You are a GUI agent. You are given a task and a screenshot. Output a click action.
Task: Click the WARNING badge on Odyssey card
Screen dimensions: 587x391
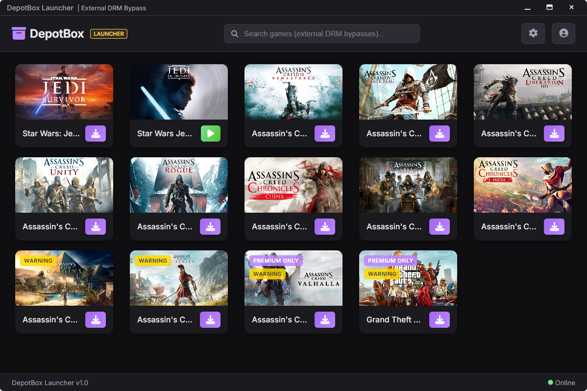(153, 261)
